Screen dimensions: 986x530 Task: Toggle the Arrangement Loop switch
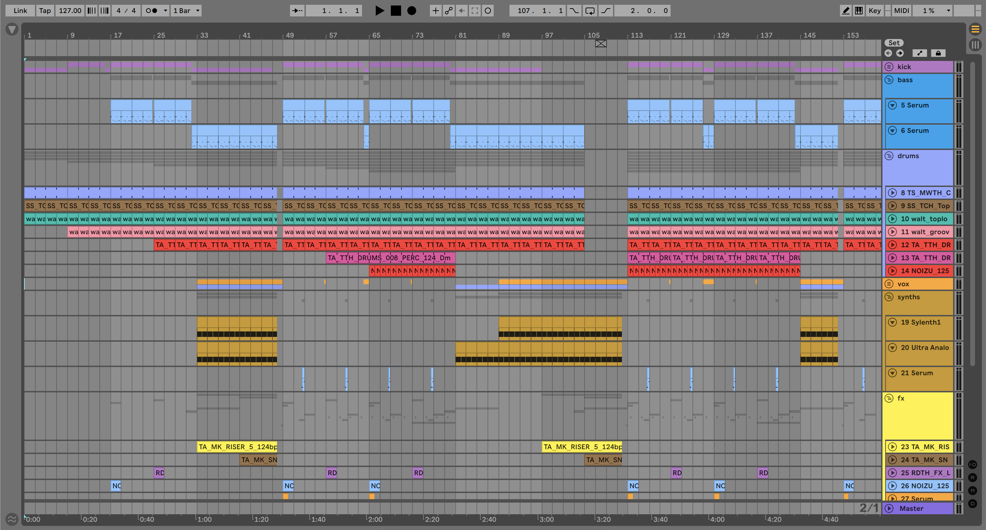(590, 11)
